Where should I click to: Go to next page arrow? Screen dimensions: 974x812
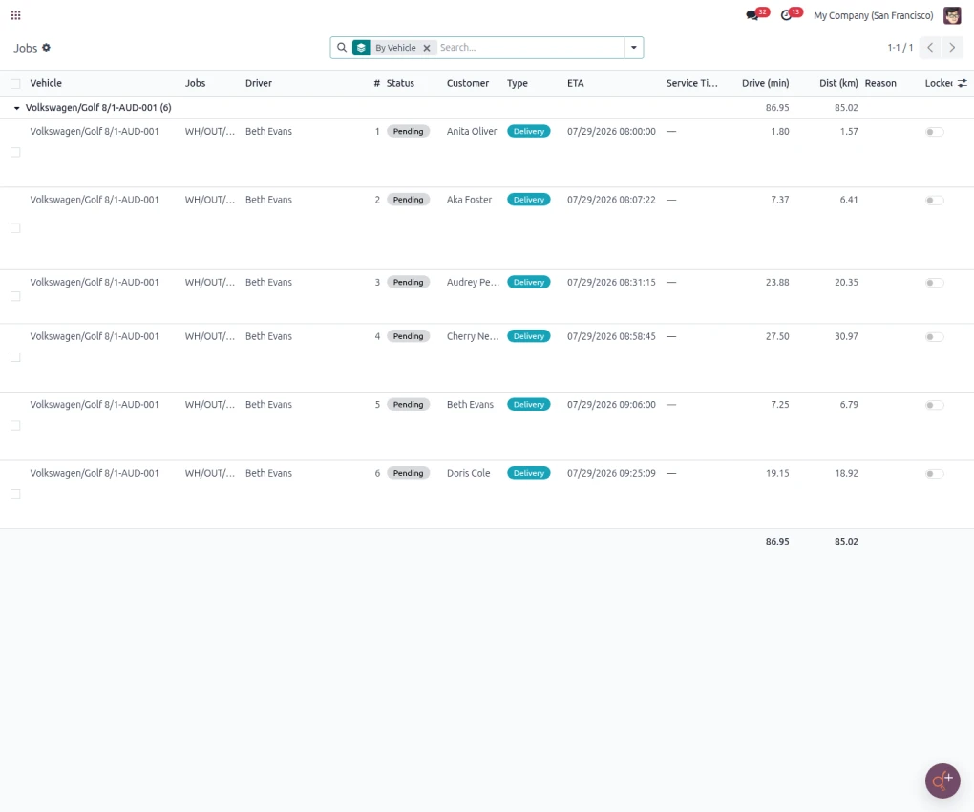[x=952, y=48]
